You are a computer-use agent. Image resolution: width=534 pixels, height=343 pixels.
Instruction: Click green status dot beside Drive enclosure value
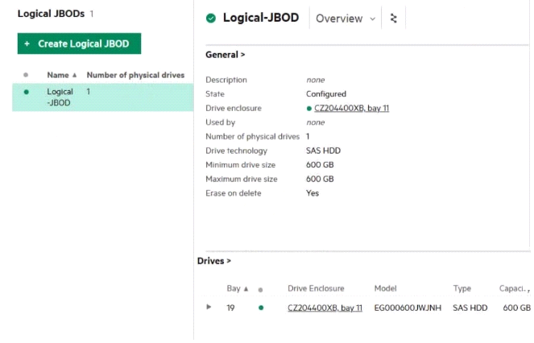[309, 108]
